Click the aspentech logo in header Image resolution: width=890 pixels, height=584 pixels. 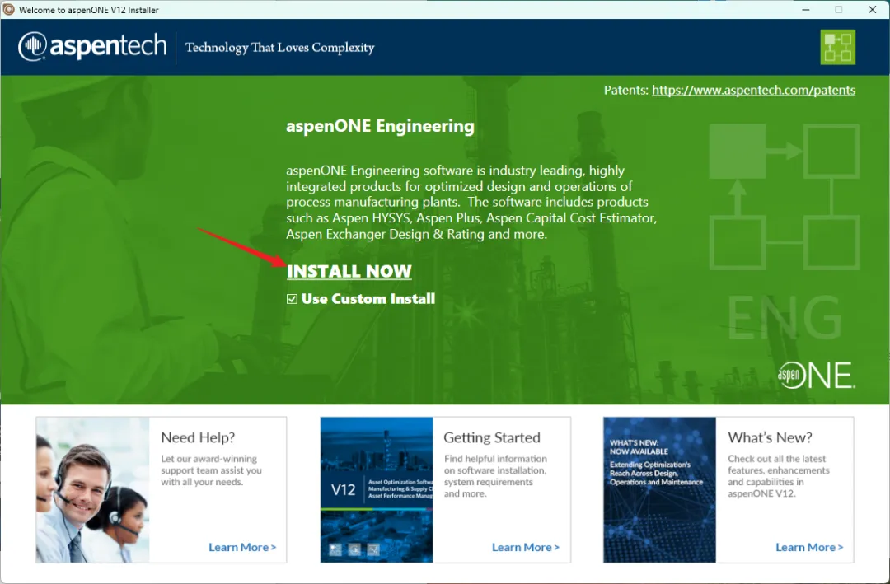92,46
